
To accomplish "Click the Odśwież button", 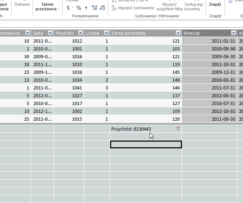I will [x=22, y=4].
